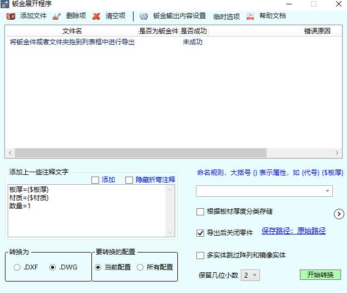Click the 错误原因 column header

coord(317,31)
